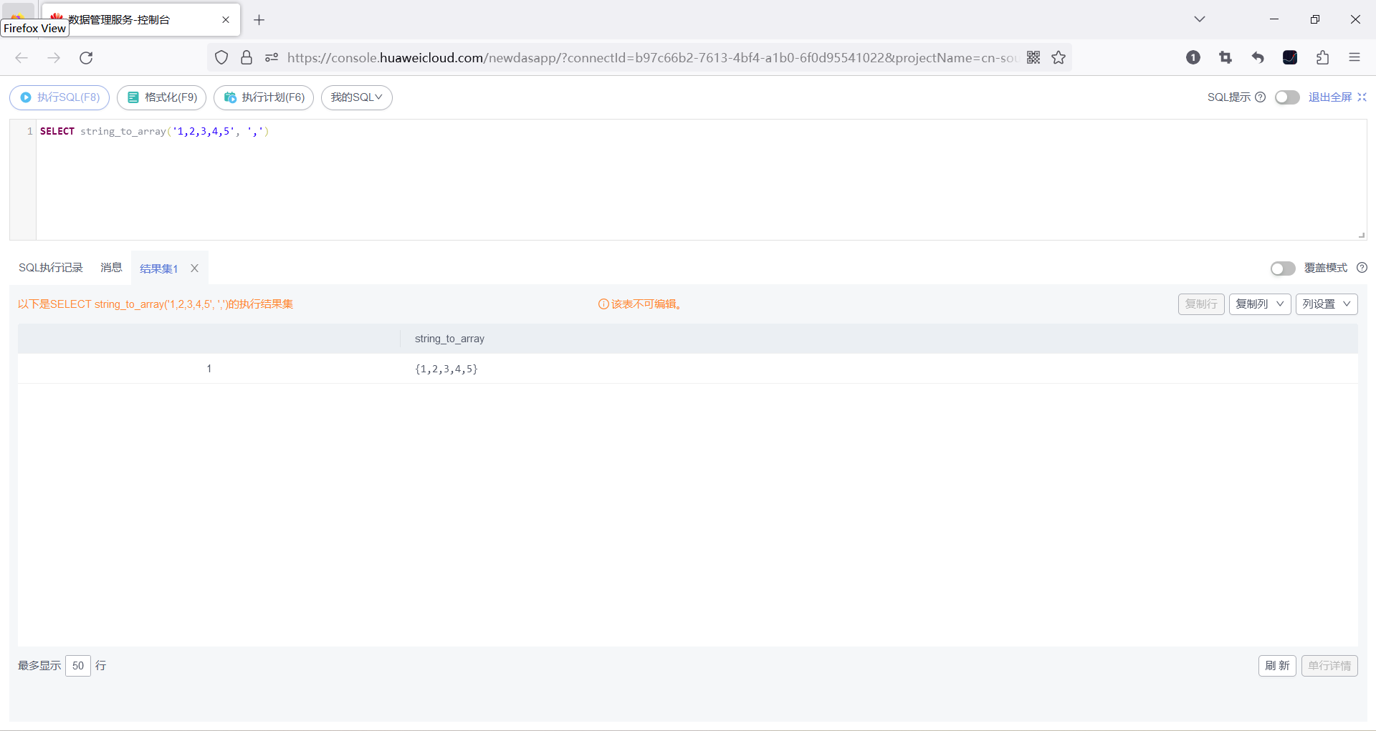Image resolution: width=1376 pixels, height=731 pixels.
Task: Click the QR code icon in address bar
Action: pos(1033,58)
